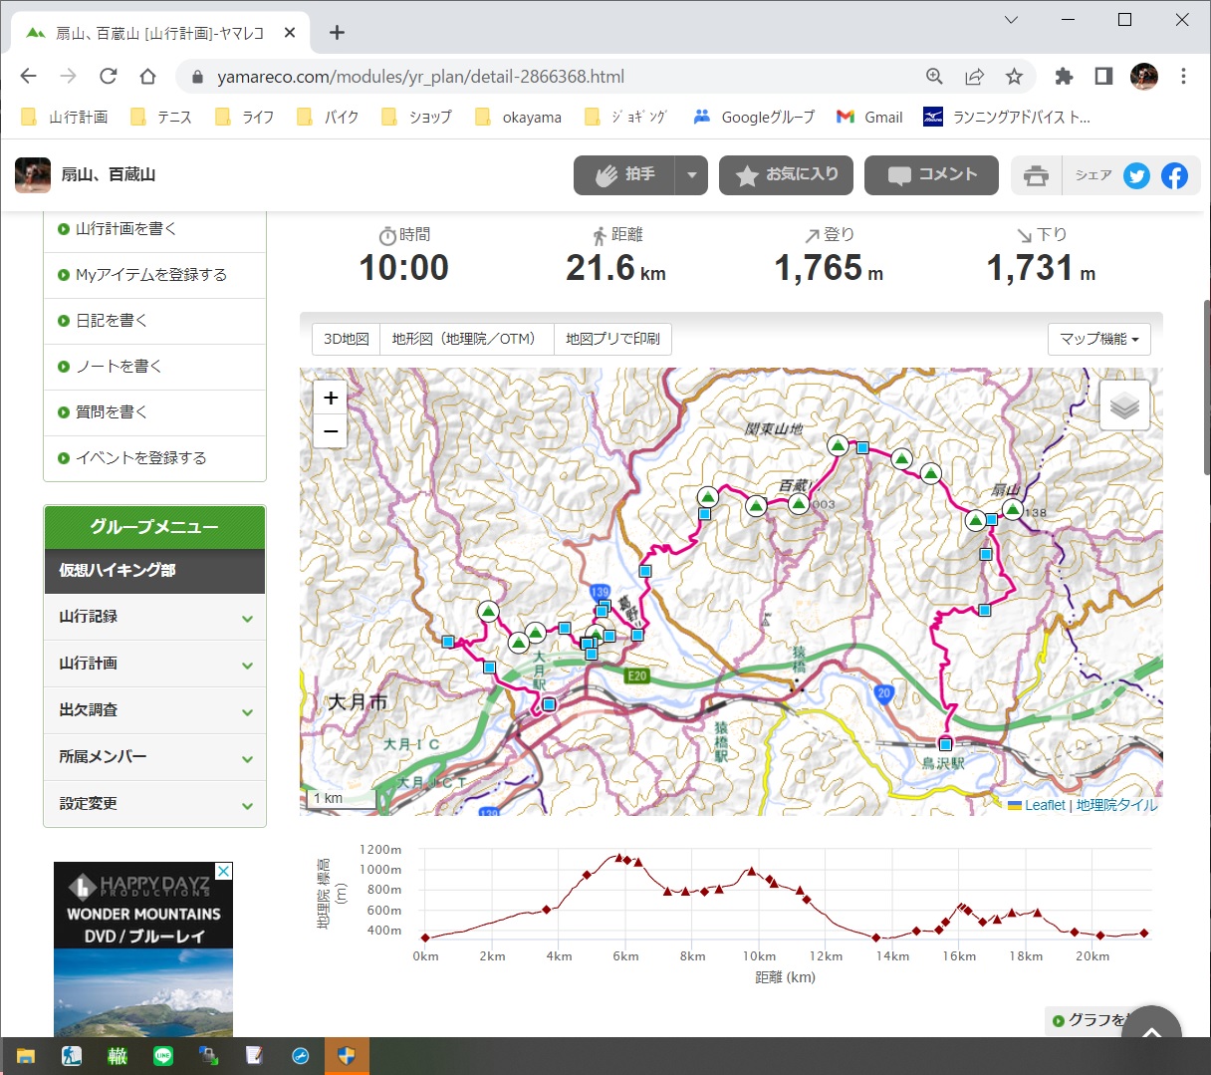1211x1075 pixels.
Task: Zoom in on the map
Action: 331,398
